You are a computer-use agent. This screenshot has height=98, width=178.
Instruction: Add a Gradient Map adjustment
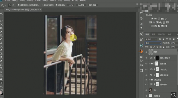[166, 26]
